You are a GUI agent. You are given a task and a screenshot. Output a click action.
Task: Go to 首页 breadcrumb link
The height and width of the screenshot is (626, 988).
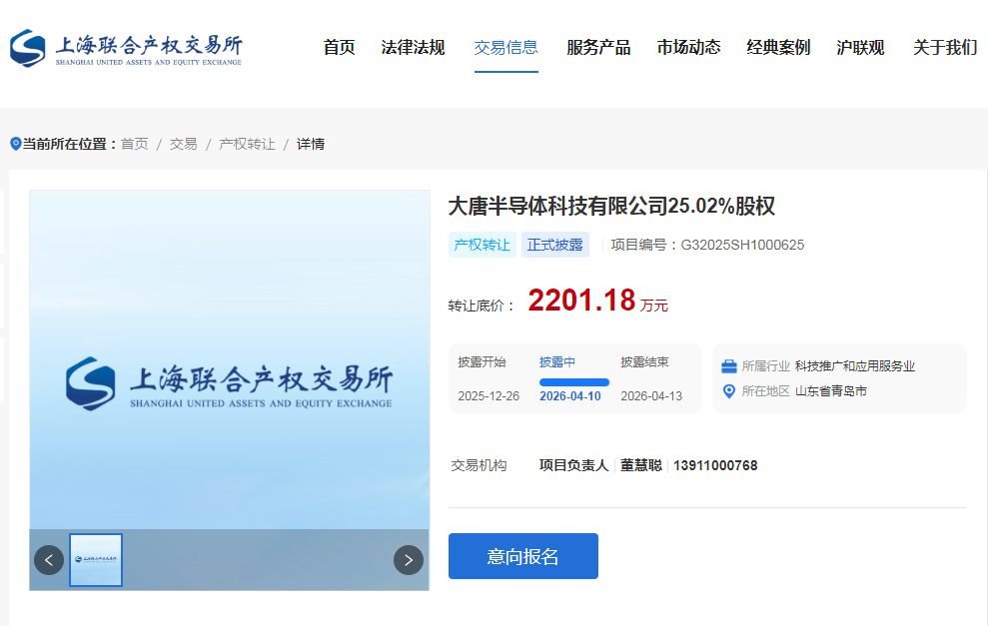[134, 144]
